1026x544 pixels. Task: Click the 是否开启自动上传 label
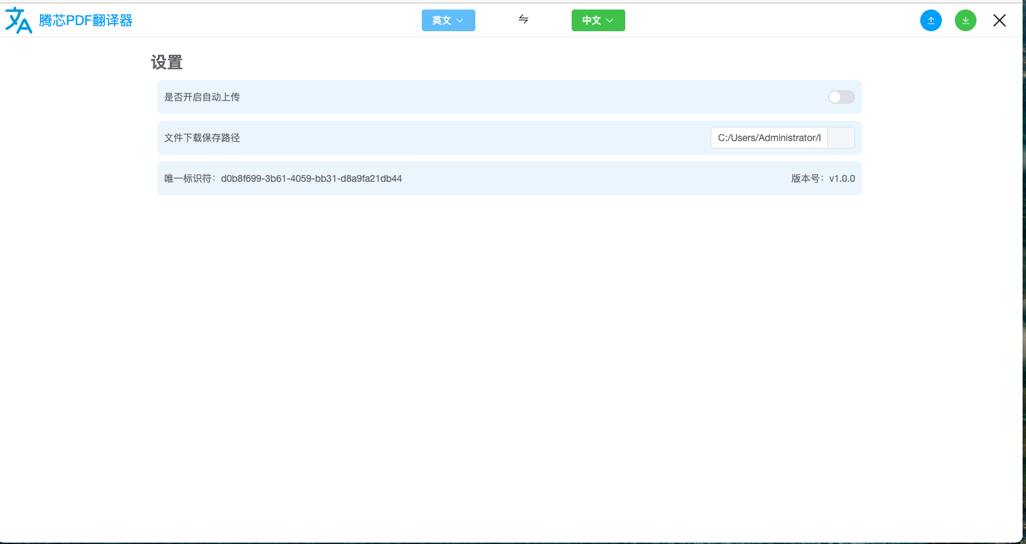pos(202,97)
